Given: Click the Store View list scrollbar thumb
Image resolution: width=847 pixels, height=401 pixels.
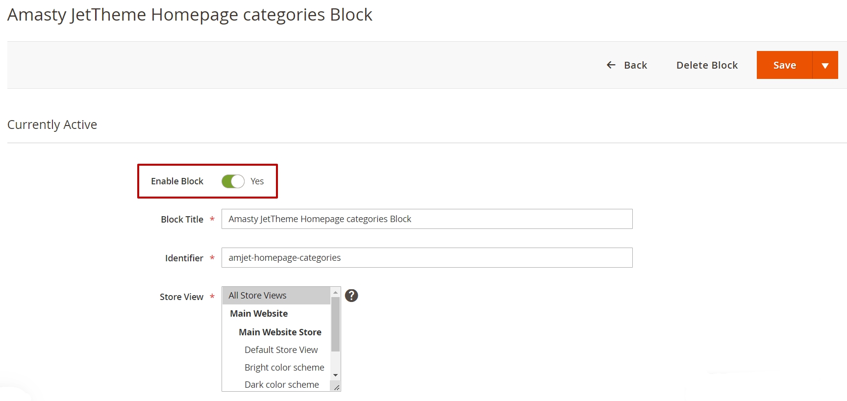Looking at the screenshot, I should (335, 324).
